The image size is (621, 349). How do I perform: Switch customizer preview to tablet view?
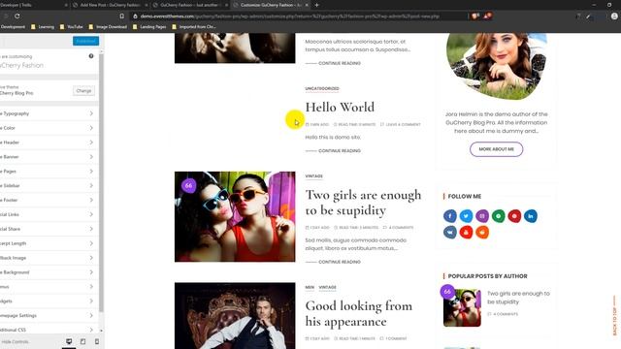pos(82,341)
